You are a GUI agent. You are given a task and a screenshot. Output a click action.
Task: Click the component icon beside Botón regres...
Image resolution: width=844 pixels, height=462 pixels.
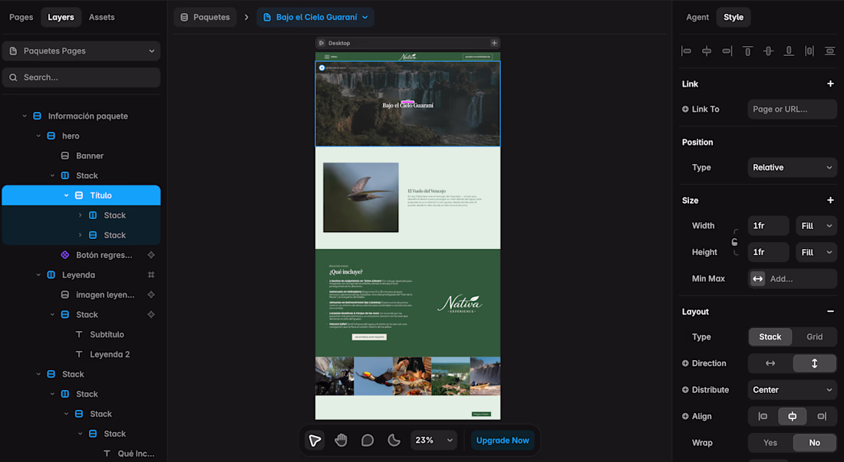coord(64,255)
